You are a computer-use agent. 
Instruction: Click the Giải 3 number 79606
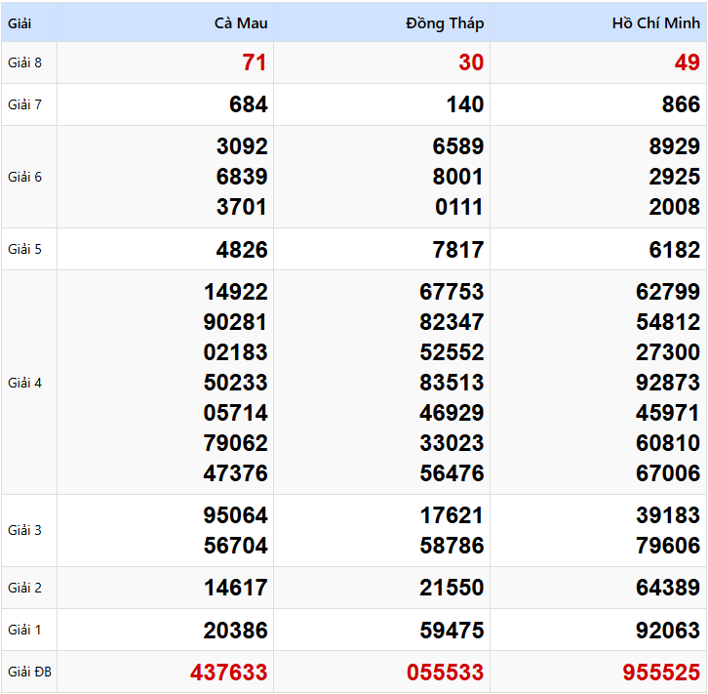(x=668, y=546)
